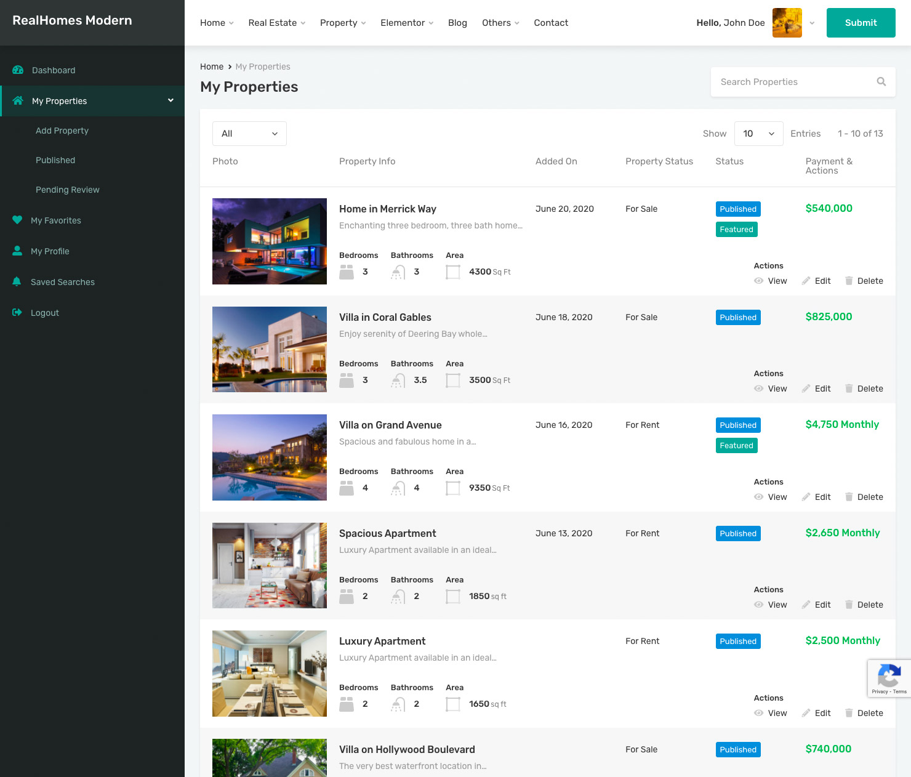The image size is (911, 777).
Task: Click eye icon for Spacious Apartment
Action: tap(759, 605)
